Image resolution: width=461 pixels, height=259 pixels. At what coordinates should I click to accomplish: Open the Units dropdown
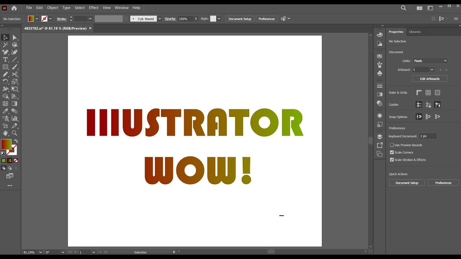pos(430,61)
